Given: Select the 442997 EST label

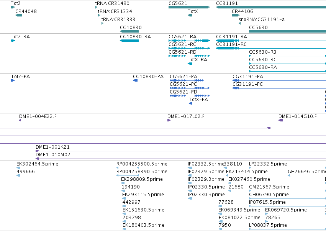Looking at the screenshot, I should click(131, 202).
